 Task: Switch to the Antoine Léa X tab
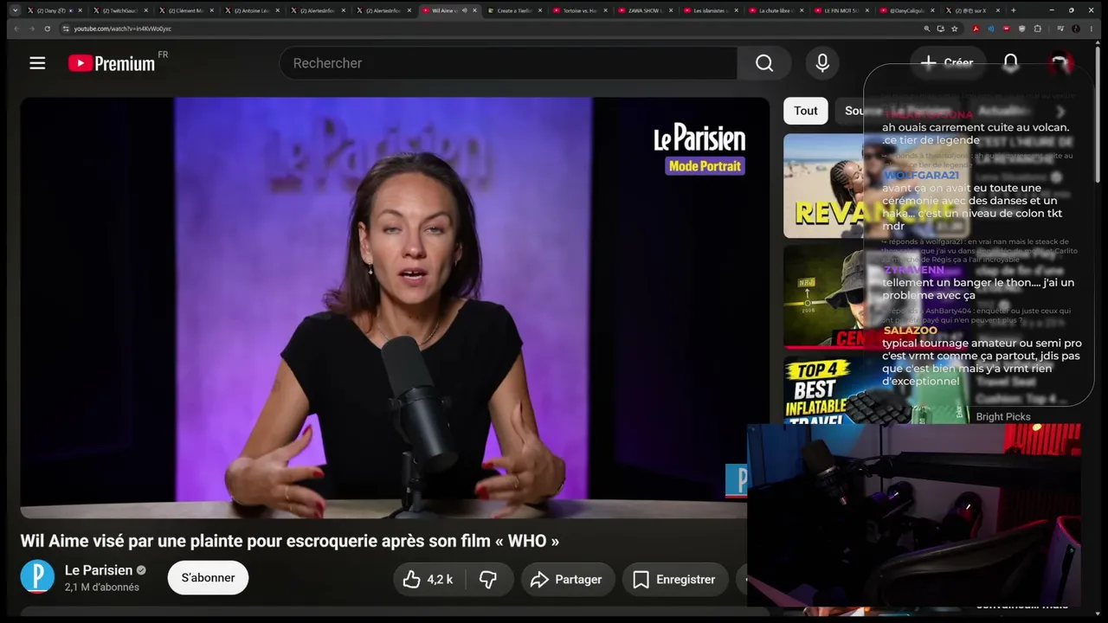pyautogui.click(x=251, y=10)
